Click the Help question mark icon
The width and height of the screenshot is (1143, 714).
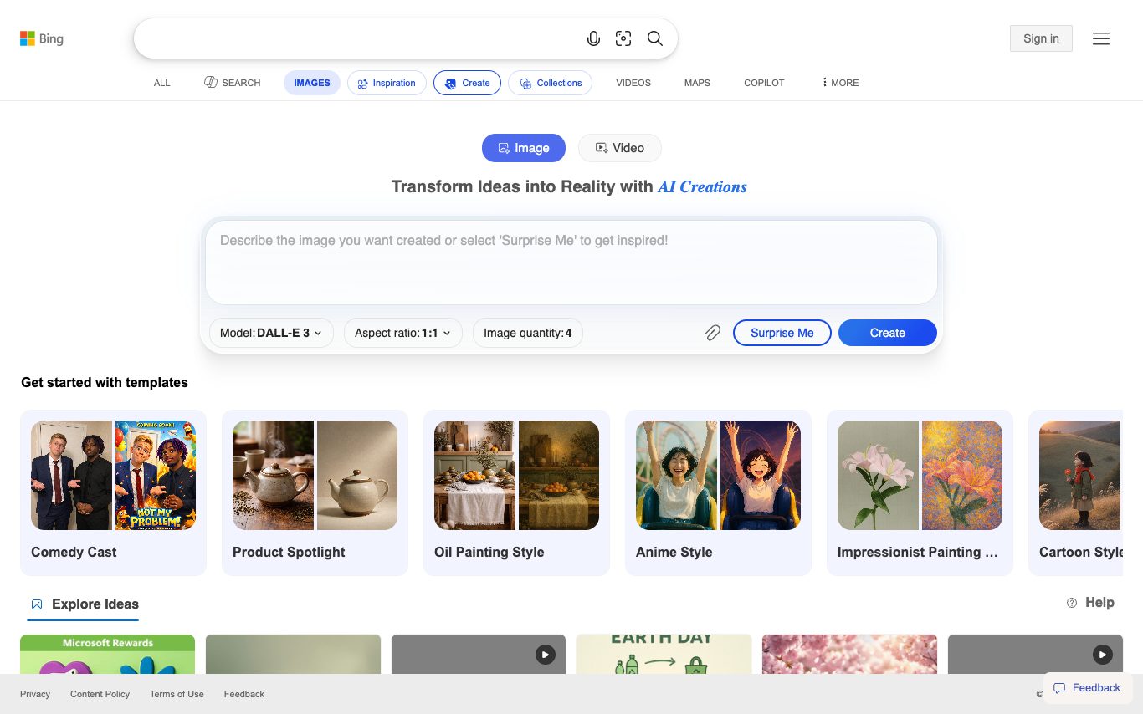coord(1072,603)
